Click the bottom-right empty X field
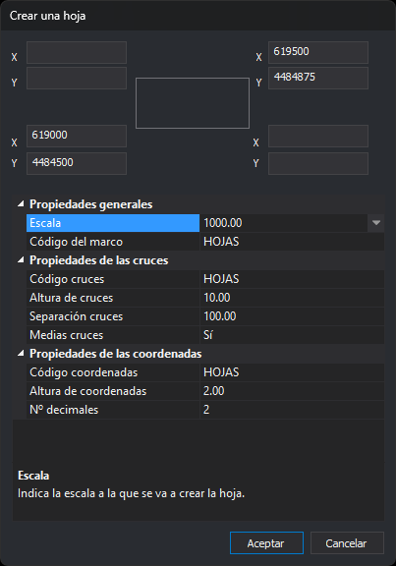The width and height of the screenshot is (396, 566). [x=318, y=136]
